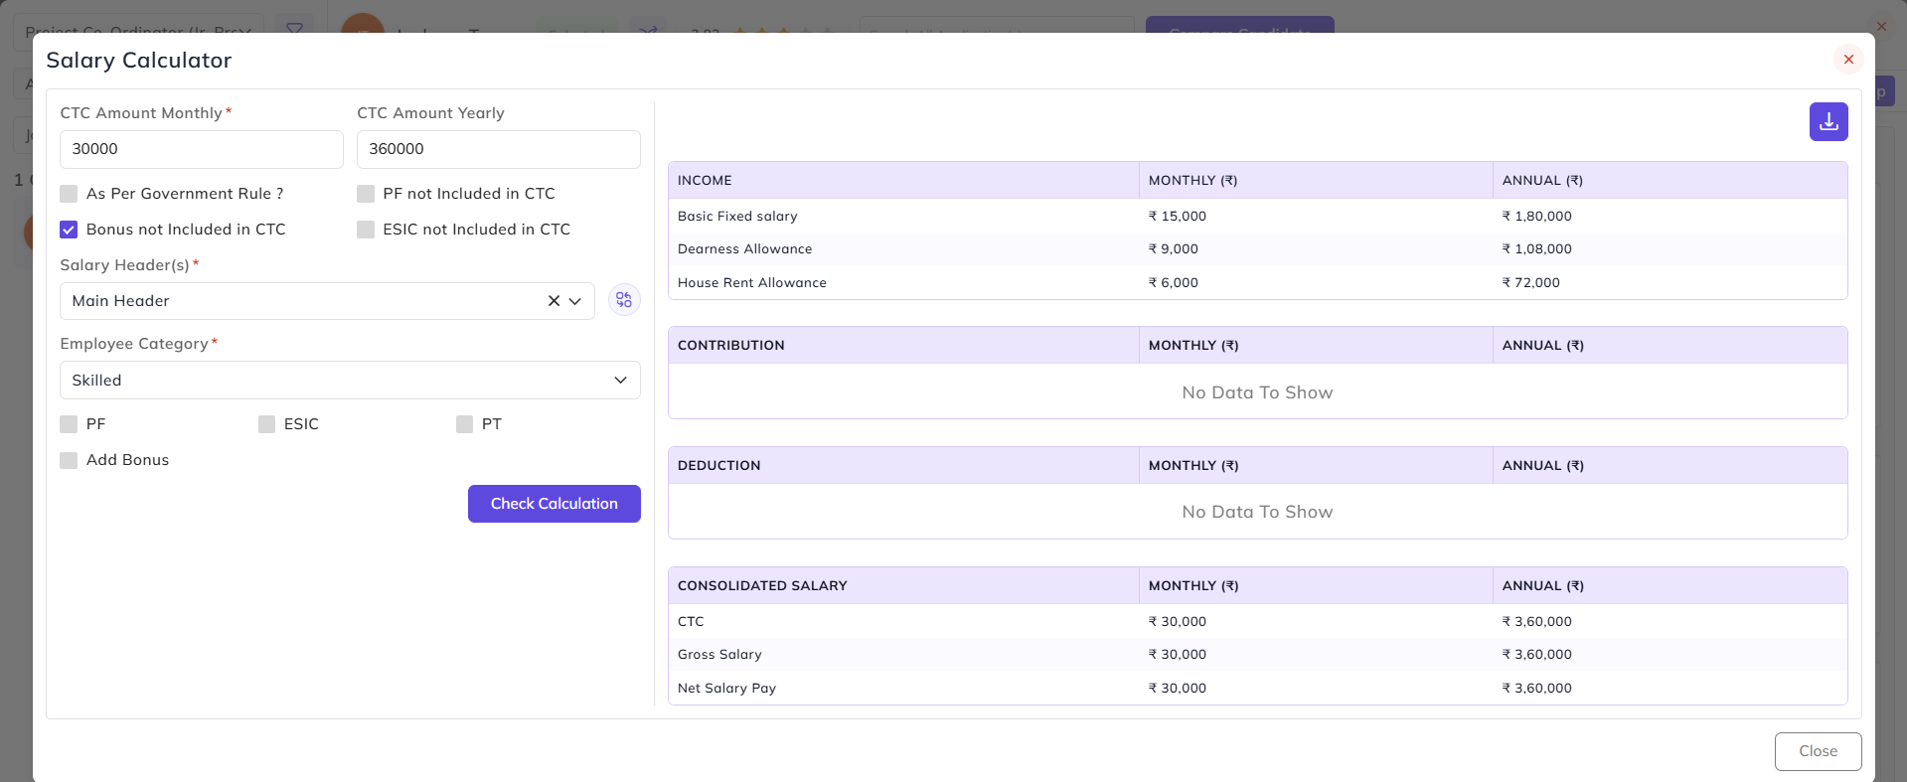Image resolution: width=1907 pixels, height=782 pixels.
Task: Focus the CTC Amount Monthly field
Action: click(202, 149)
